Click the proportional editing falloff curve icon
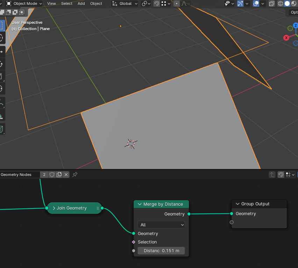Screen dimensions: 298x268 tap(184, 3)
